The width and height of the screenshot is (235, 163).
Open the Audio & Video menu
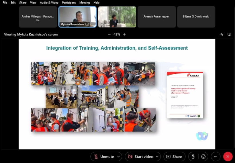(49, 3)
